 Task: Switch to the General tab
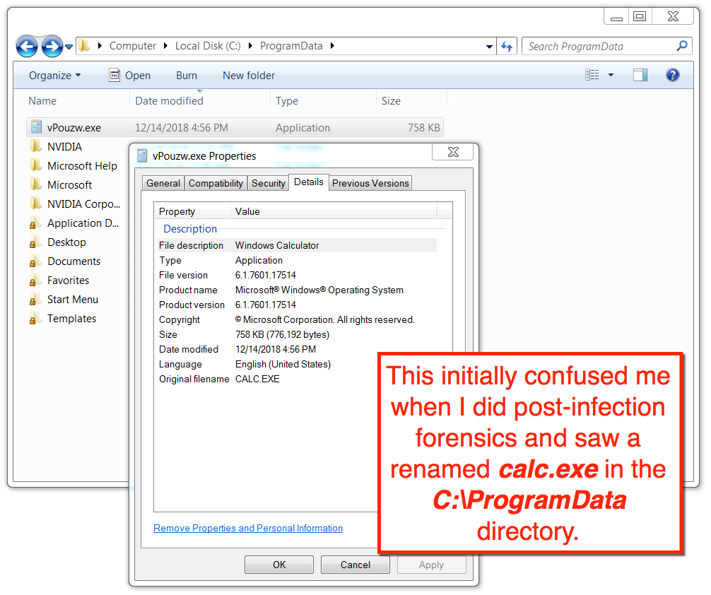click(163, 183)
